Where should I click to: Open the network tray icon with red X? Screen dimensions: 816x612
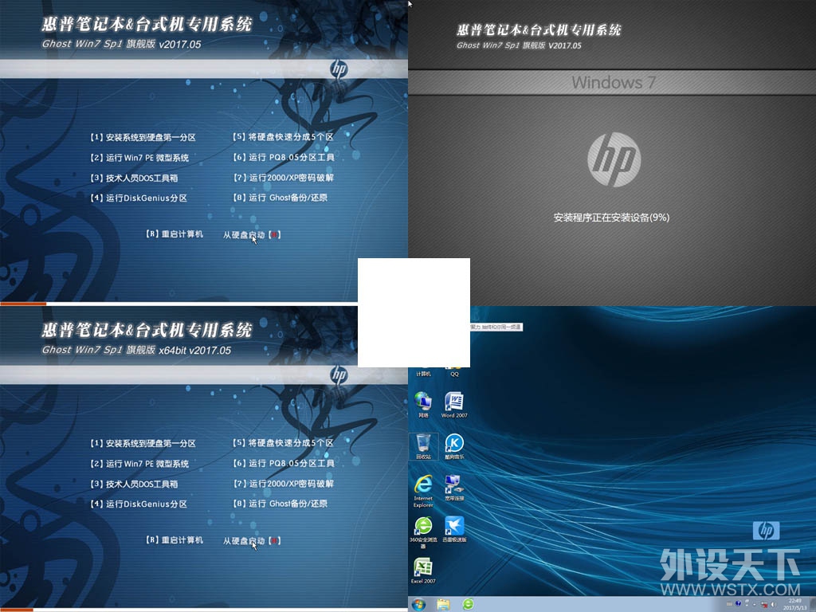pyautogui.click(x=764, y=604)
